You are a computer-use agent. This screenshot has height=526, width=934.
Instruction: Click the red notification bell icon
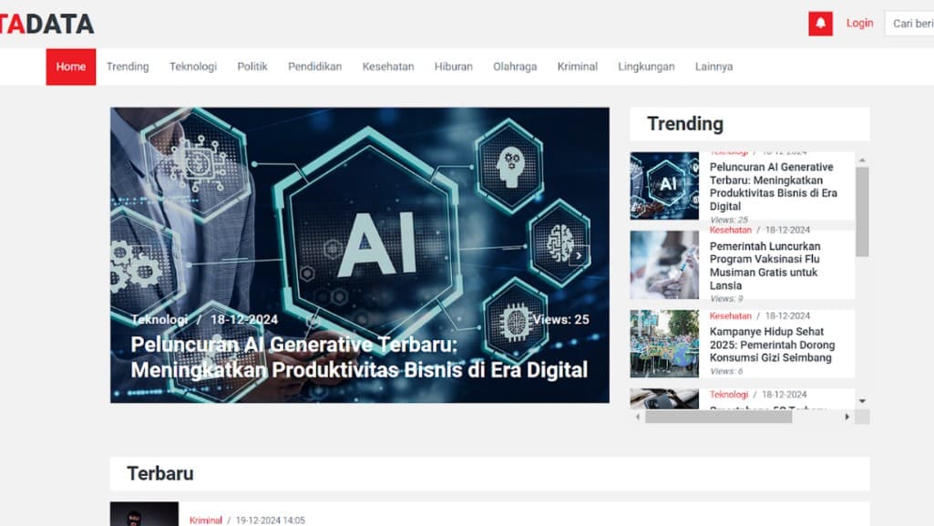coord(820,23)
